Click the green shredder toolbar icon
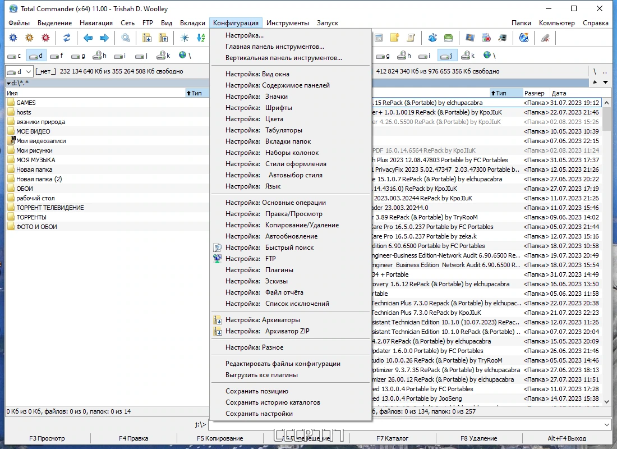Viewport: 617px width, 449px height. coord(449,38)
